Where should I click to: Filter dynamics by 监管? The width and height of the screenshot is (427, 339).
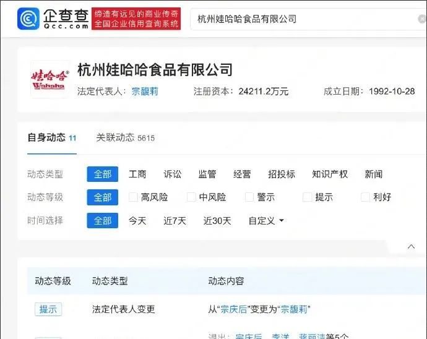pos(207,174)
